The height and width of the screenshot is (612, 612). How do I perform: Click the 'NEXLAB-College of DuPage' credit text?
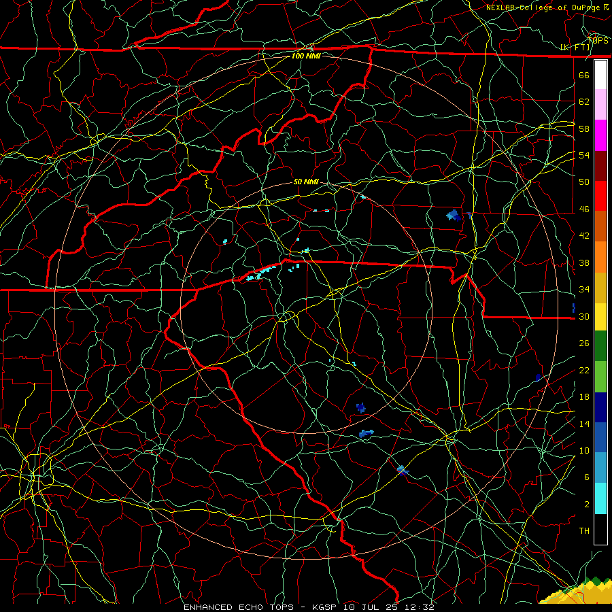pos(543,7)
